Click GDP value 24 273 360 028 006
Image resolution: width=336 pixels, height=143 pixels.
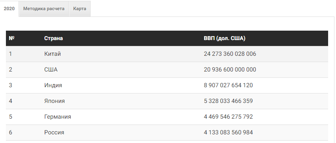coord(230,54)
